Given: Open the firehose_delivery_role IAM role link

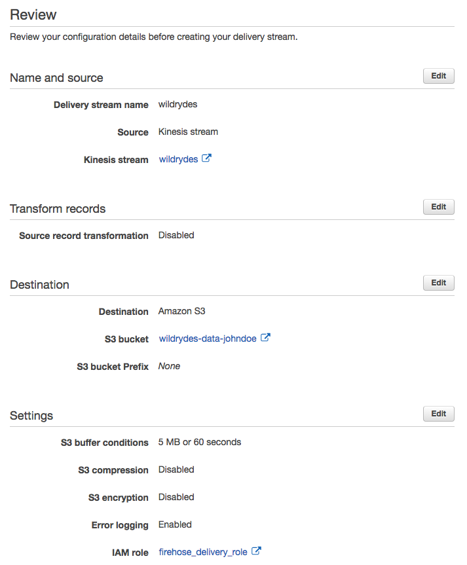Looking at the screenshot, I should point(203,552).
